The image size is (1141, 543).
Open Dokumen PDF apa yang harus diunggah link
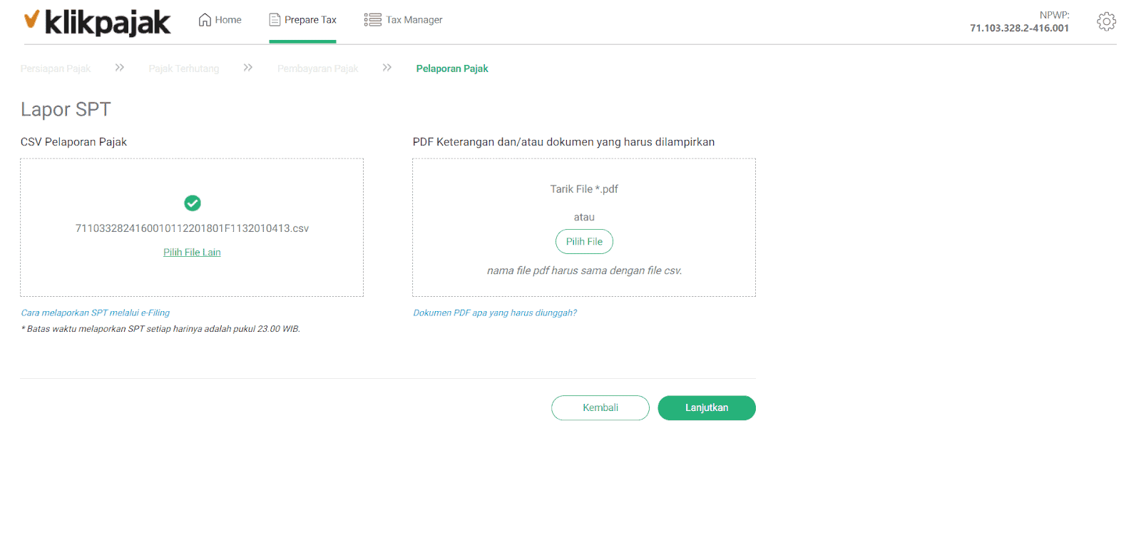[x=495, y=313]
